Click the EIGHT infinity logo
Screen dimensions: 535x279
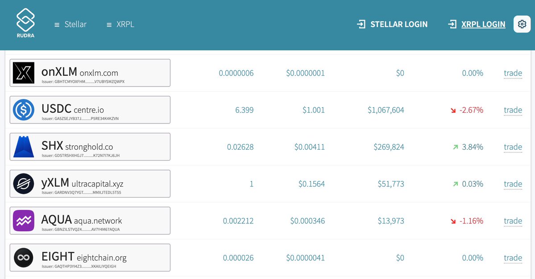(x=24, y=258)
